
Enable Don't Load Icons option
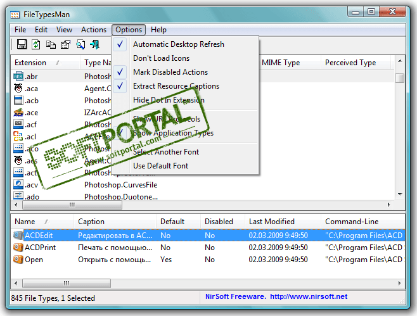click(x=185, y=58)
